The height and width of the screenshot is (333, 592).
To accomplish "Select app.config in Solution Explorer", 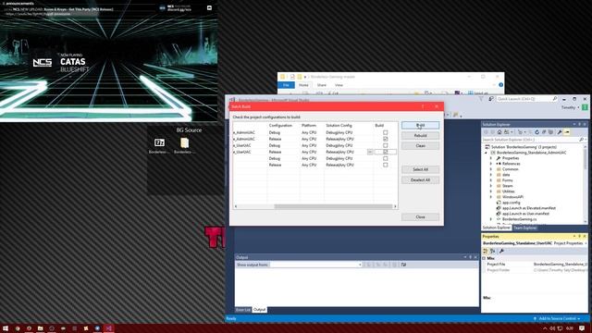I will pos(511,203).
